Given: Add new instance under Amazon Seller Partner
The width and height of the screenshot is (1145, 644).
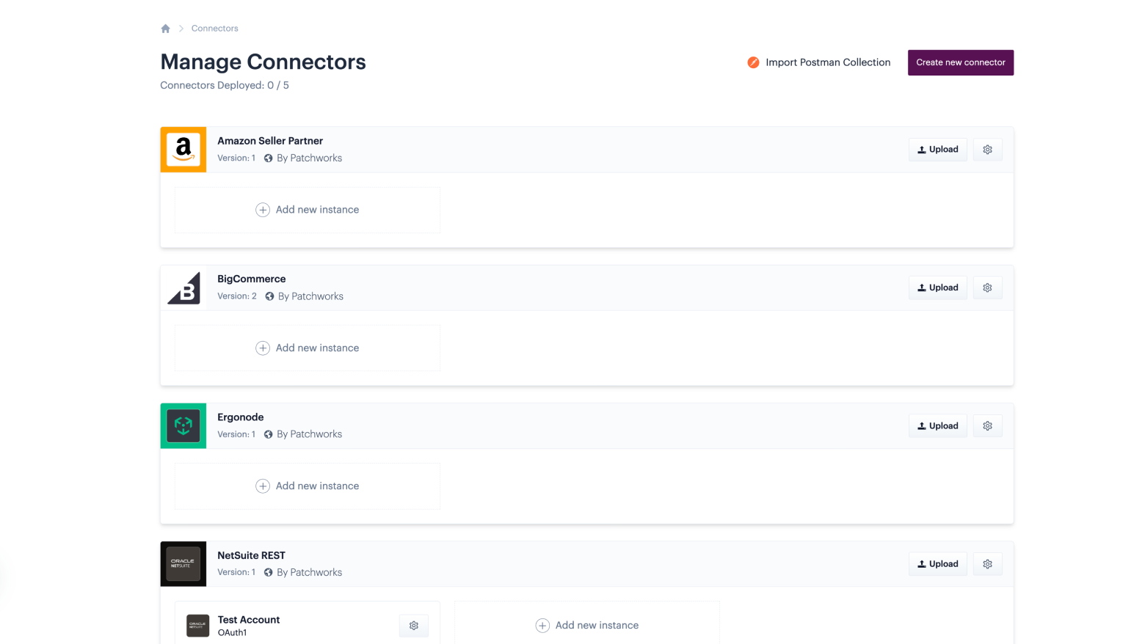Looking at the screenshot, I should pos(307,210).
